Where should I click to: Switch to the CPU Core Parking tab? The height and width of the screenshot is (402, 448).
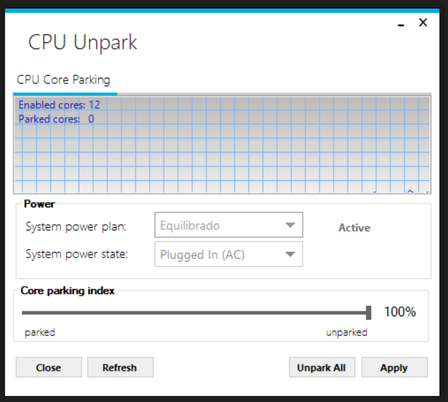(x=63, y=80)
